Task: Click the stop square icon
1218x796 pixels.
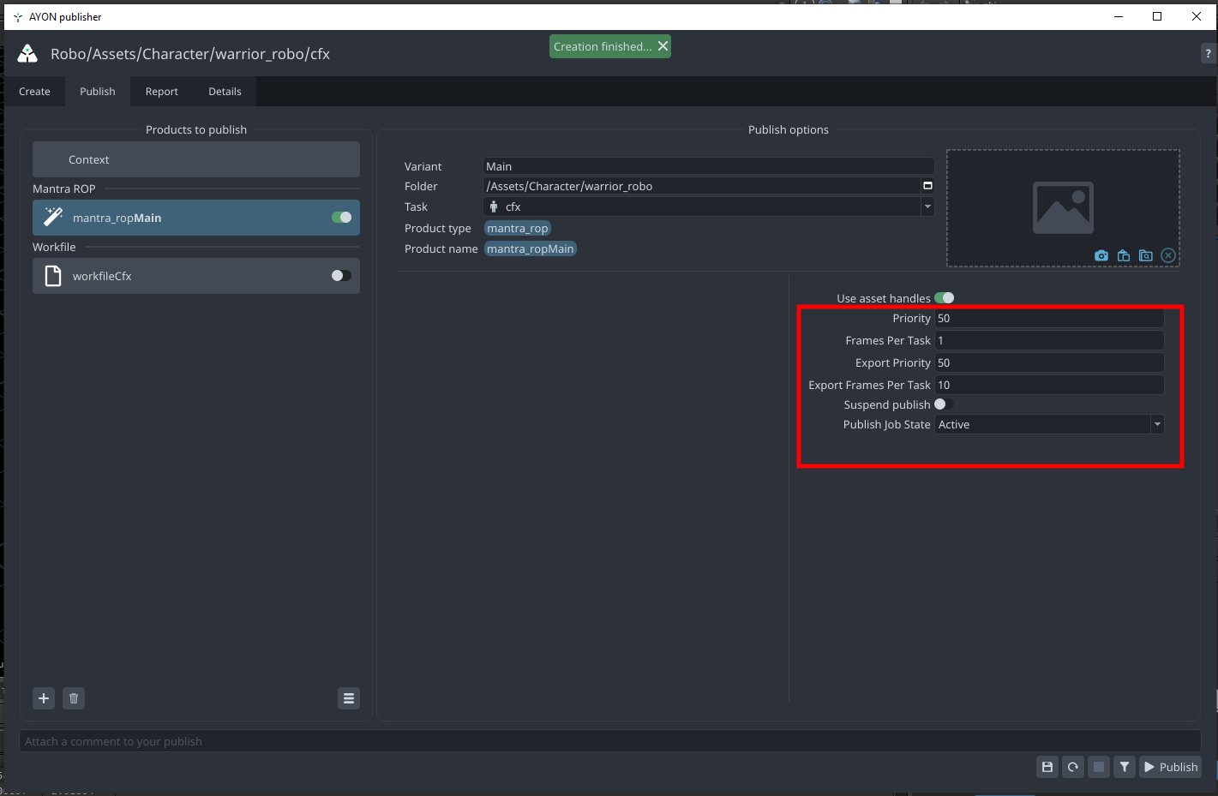Action: click(x=1099, y=767)
